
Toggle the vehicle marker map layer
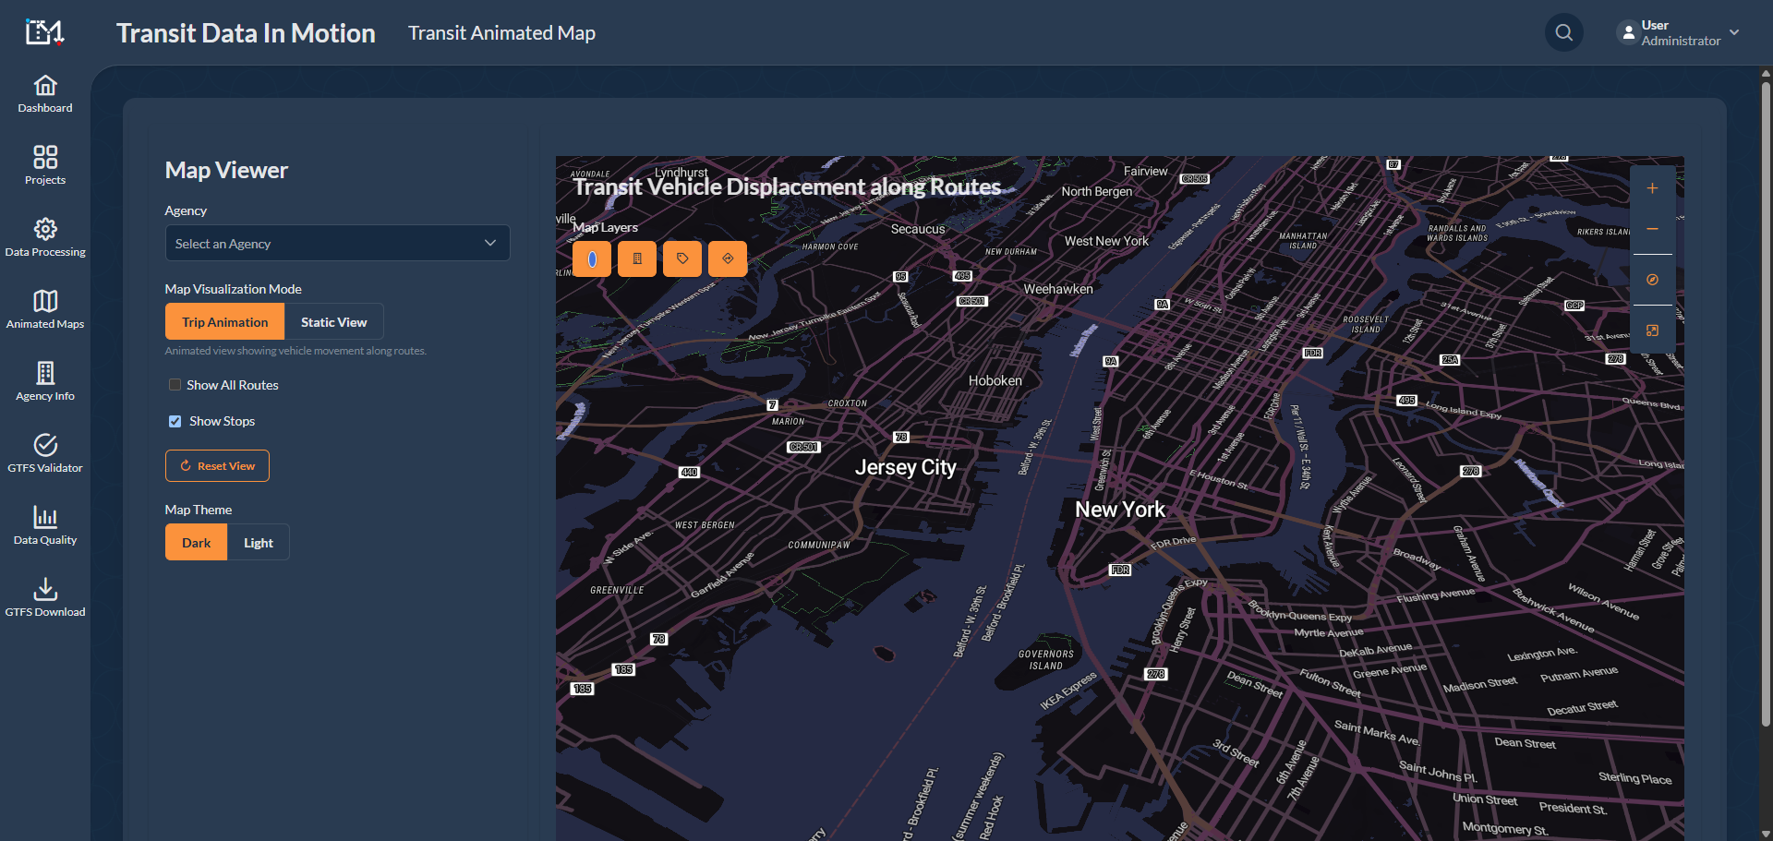coord(591,258)
